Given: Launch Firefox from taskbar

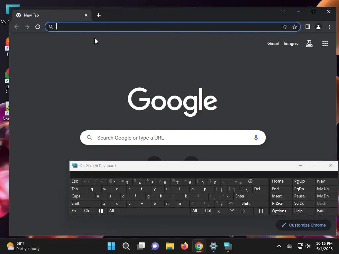Looking at the screenshot, I should pyautogui.click(x=184, y=246).
